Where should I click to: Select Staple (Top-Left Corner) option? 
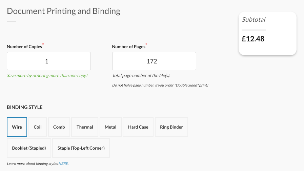point(81,148)
